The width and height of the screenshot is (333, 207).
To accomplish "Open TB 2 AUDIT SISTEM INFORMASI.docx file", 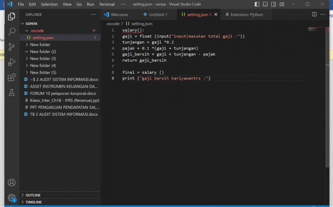I will 64,114.
